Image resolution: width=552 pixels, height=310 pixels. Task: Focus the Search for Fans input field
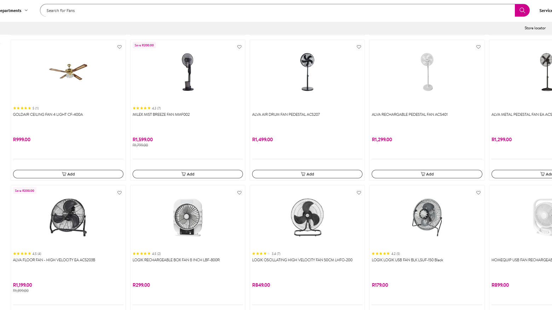276,11
